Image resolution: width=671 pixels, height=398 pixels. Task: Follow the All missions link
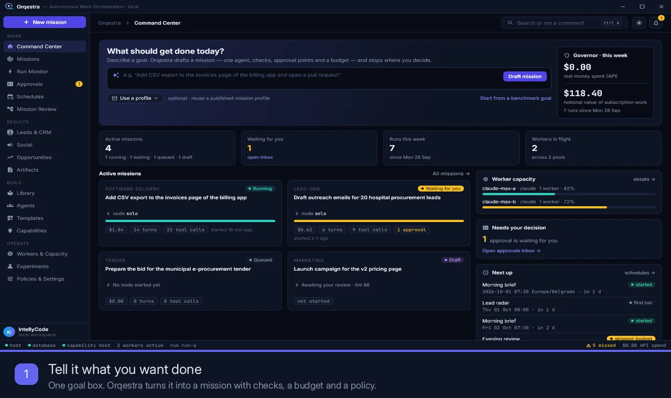451,174
